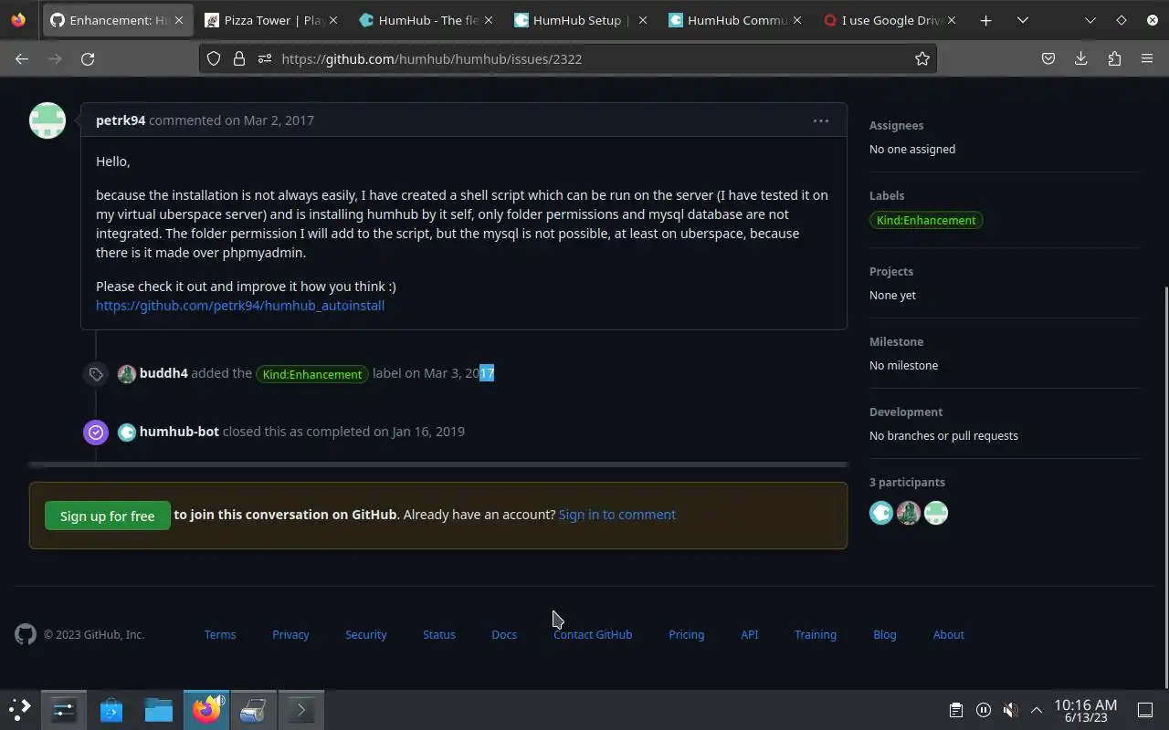
Task: Open the API footer link
Action: click(750, 634)
